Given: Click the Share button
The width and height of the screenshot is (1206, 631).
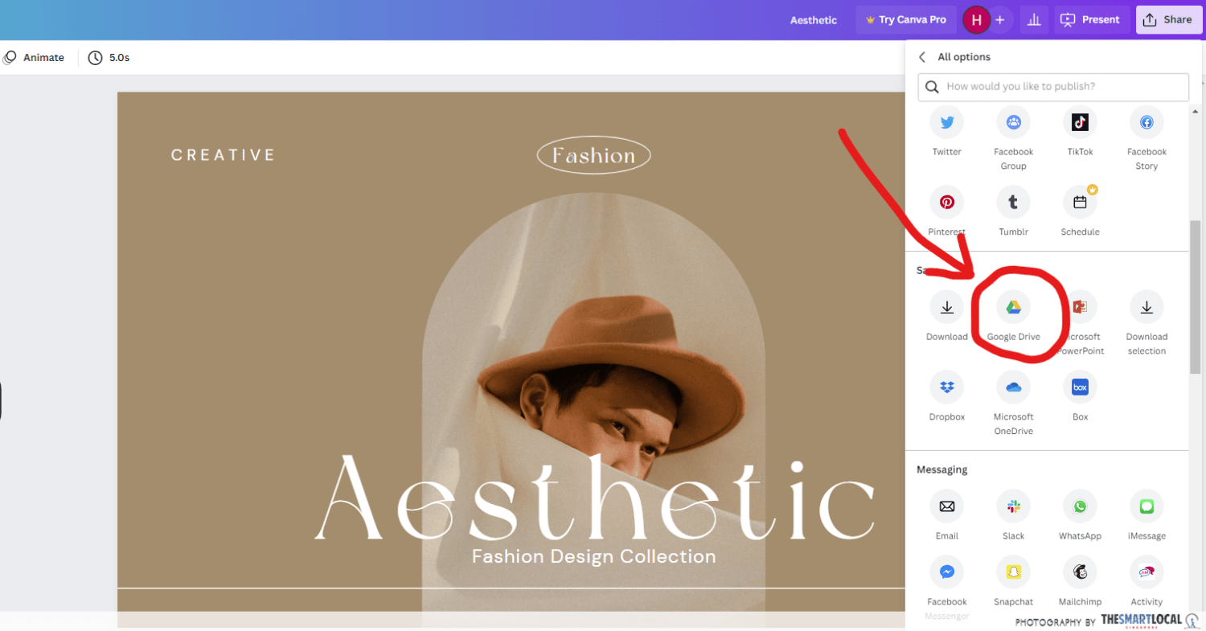Looking at the screenshot, I should pos(1168,20).
